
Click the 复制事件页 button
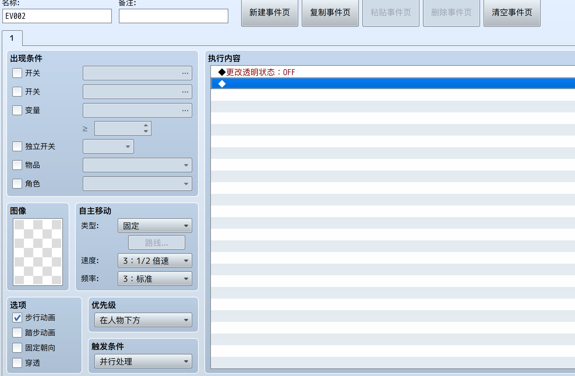330,13
